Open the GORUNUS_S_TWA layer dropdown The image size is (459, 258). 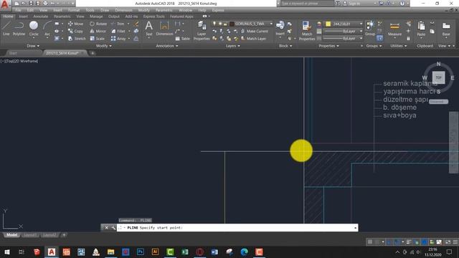coord(271,24)
